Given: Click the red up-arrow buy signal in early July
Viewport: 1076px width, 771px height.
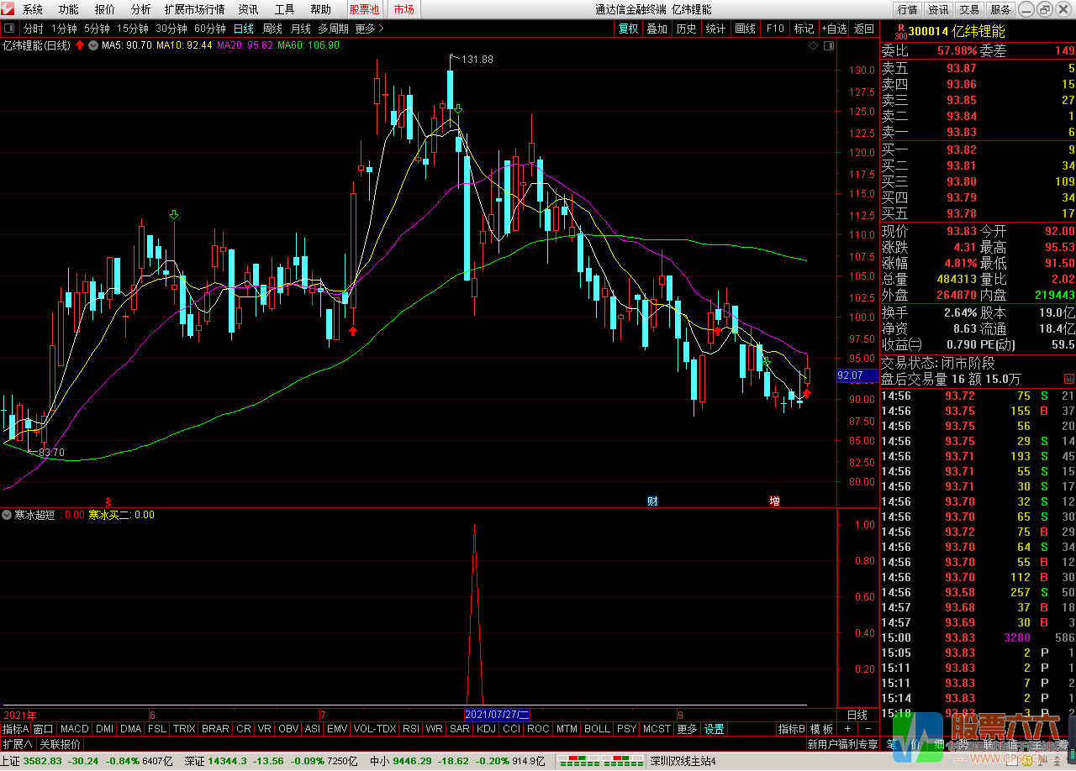Looking at the screenshot, I should [353, 331].
